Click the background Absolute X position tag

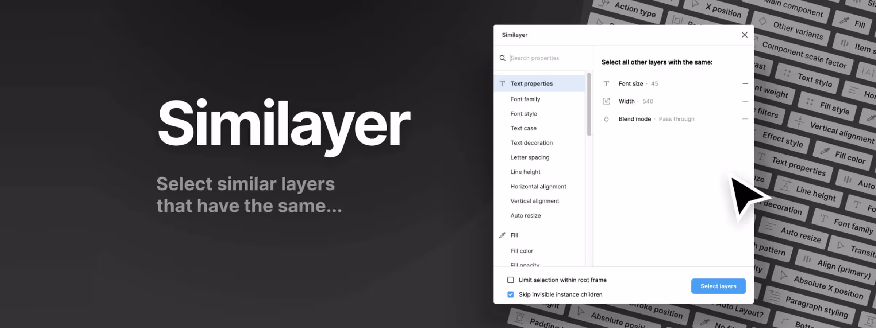point(821,286)
